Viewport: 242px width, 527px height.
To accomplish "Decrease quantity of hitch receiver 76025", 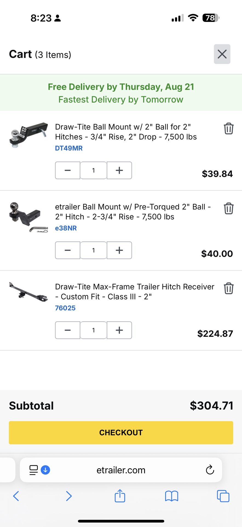I will tap(68, 330).
